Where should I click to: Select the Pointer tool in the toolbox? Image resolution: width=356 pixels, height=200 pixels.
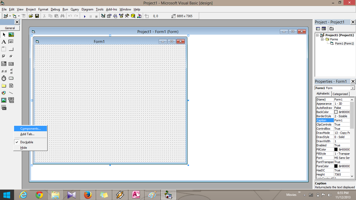pos(4,35)
